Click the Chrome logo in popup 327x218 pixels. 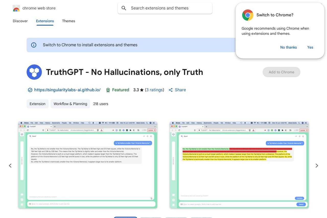(x=248, y=15)
